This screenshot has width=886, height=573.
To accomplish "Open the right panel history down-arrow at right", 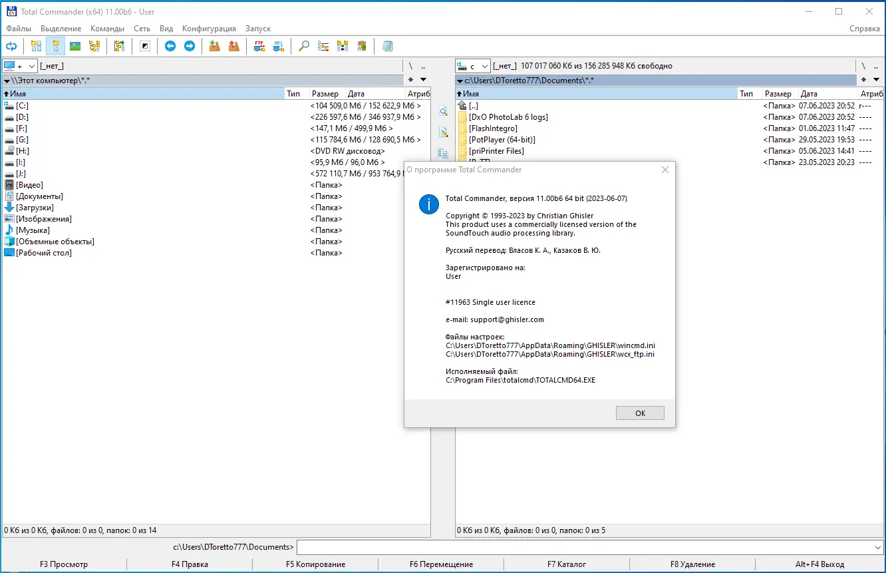I will click(x=876, y=81).
